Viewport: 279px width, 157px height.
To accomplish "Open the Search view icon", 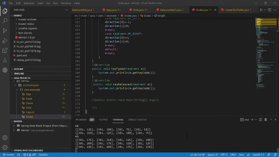I will pos(5,21).
